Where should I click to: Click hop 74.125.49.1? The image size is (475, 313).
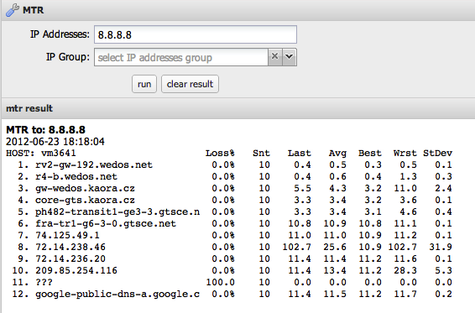(x=67, y=236)
